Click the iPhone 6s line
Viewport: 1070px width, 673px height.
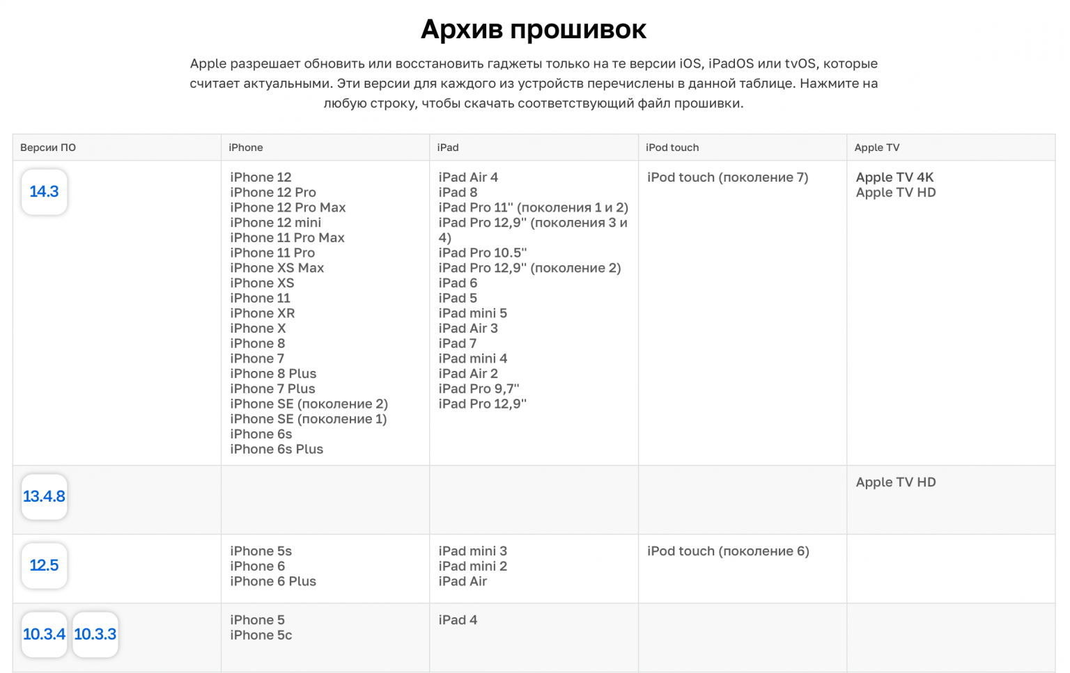(x=261, y=434)
